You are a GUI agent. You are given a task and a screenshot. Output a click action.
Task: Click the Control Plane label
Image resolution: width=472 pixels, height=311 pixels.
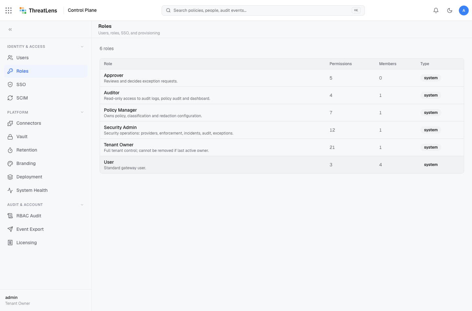click(82, 10)
